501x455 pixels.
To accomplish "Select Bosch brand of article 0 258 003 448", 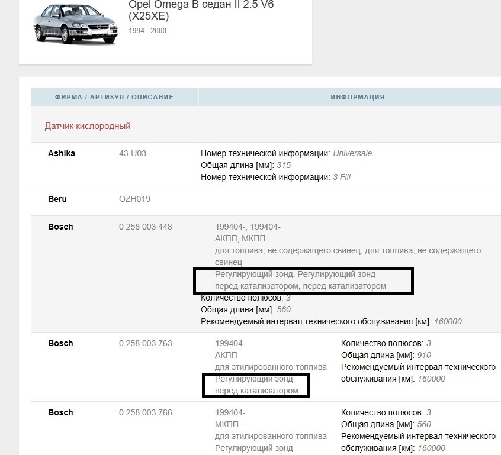I will (x=60, y=227).
